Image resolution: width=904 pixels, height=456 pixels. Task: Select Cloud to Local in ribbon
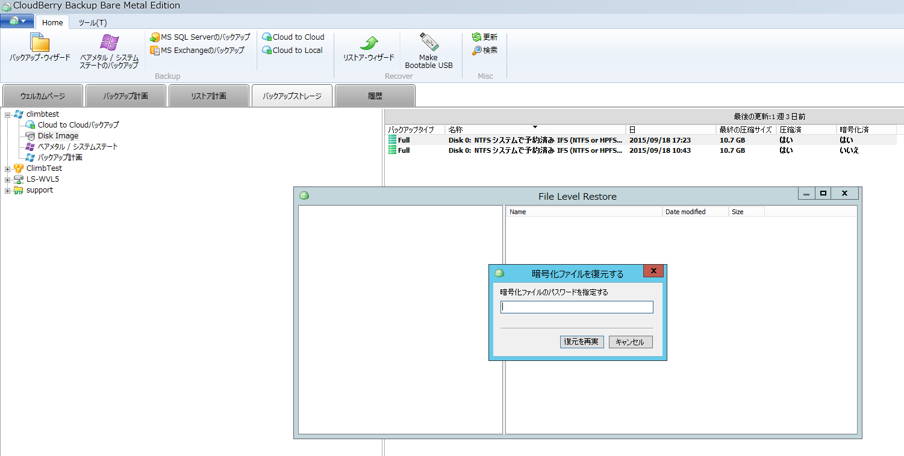pos(293,50)
